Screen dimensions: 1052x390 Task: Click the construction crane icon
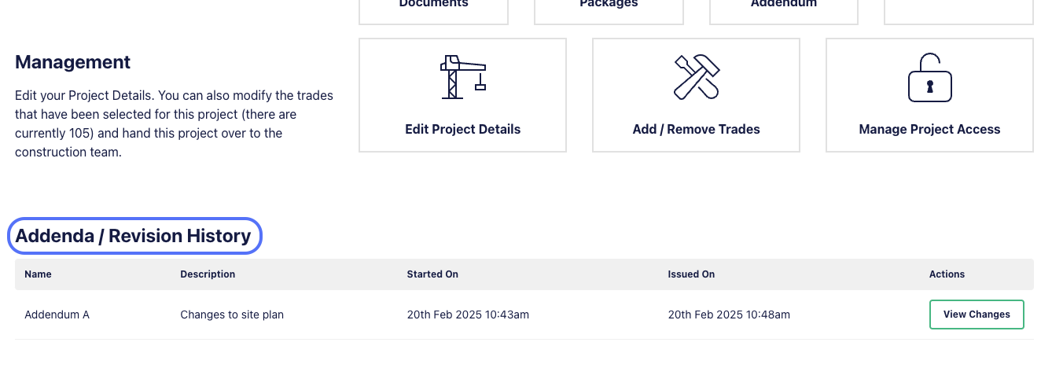click(462, 77)
